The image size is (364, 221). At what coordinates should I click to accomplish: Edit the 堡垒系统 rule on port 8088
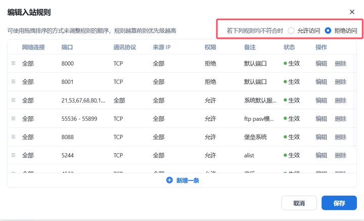point(321,137)
